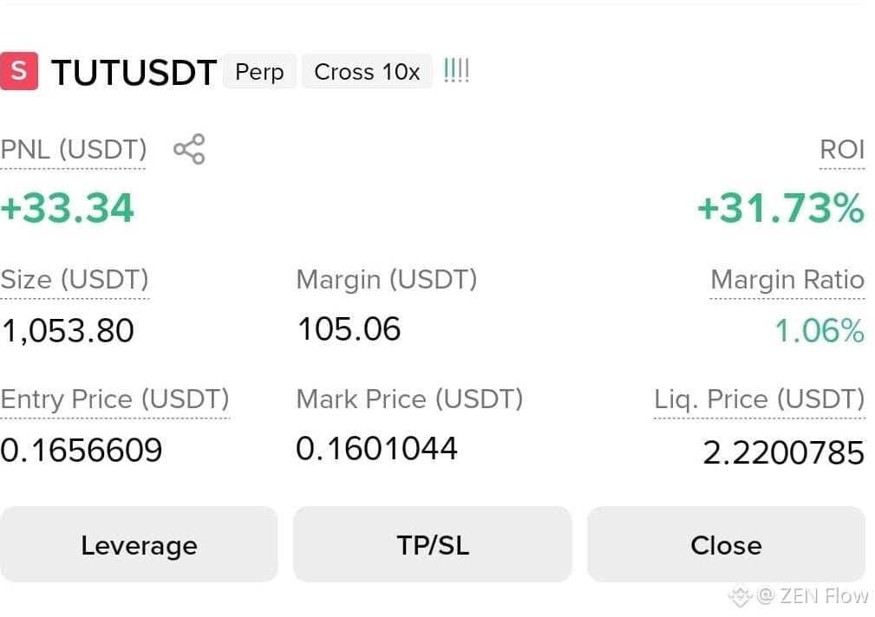Screen dimensions: 875x617
Task: Tap the green ADL bars indicator
Action: [456, 71]
